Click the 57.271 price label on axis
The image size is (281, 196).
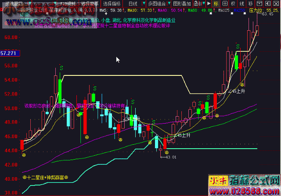pyautogui.click(x=9, y=53)
